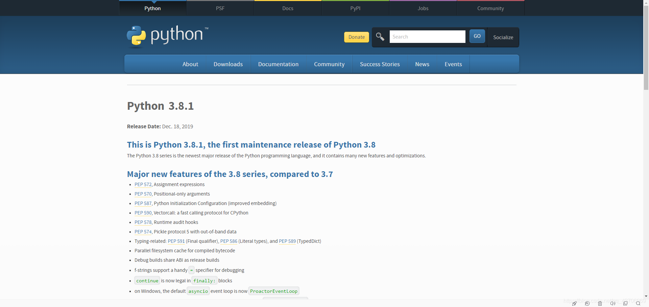Image resolution: width=649 pixels, height=307 pixels.
Task: Open the PEP 589 link
Action: pyautogui.click(x=287, y=241)
